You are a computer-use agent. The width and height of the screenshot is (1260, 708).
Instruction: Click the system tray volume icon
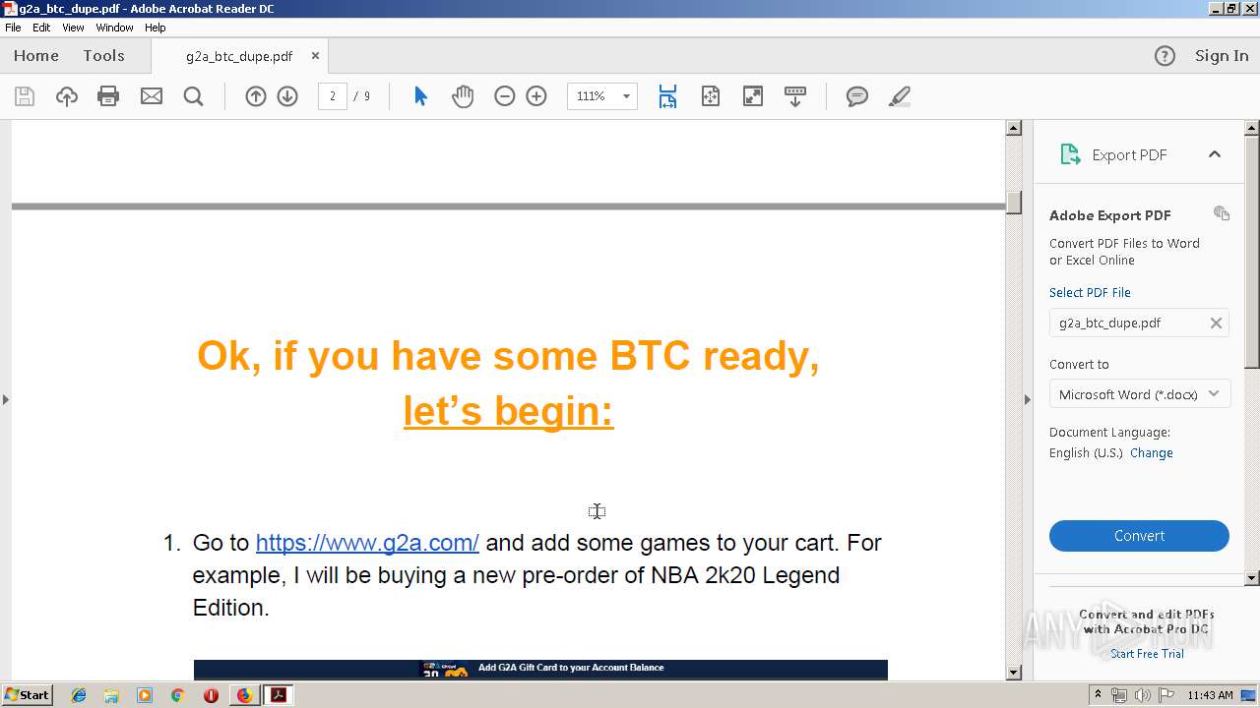click(x=1142, y=695)
